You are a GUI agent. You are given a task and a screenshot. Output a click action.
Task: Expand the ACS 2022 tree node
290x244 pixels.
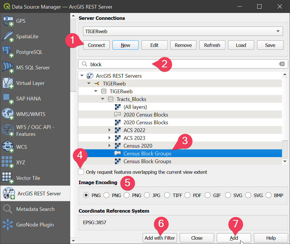coord(109,130)
